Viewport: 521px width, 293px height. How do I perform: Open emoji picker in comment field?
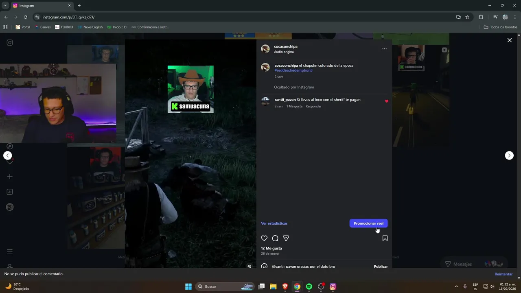click(x=264, y=267)
